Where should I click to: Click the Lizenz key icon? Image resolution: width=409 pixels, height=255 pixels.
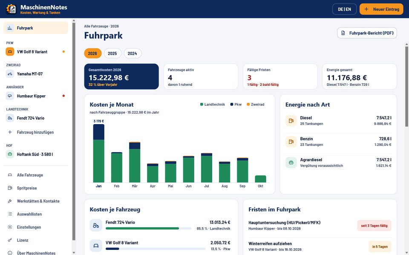(10, 240)
